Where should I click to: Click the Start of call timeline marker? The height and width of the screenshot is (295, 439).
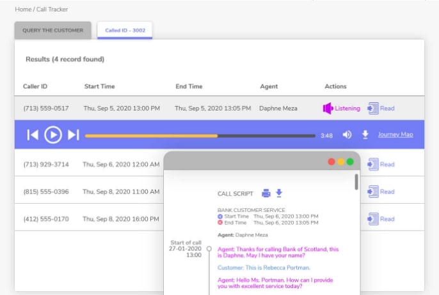coord(209,248)
